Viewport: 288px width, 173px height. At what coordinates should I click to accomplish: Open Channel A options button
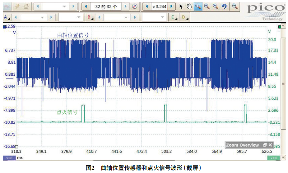(x=7, y=17)
